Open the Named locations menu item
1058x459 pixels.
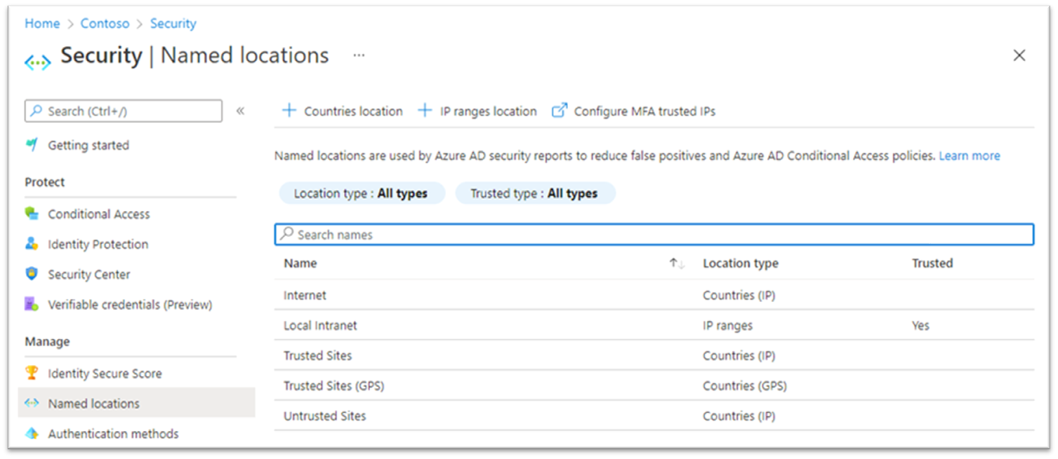(x=93, y=404)
